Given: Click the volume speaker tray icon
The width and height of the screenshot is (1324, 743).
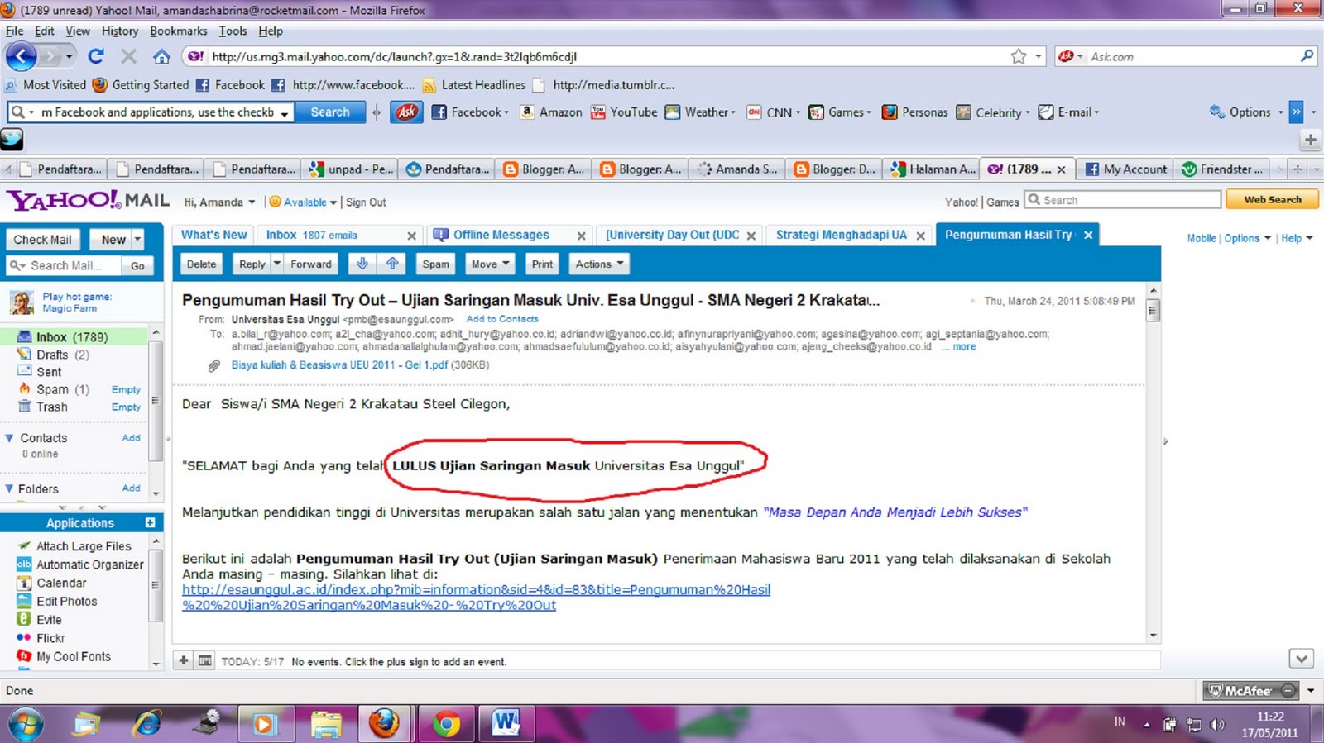Looking at the screenshot, I should (1216, 725).
